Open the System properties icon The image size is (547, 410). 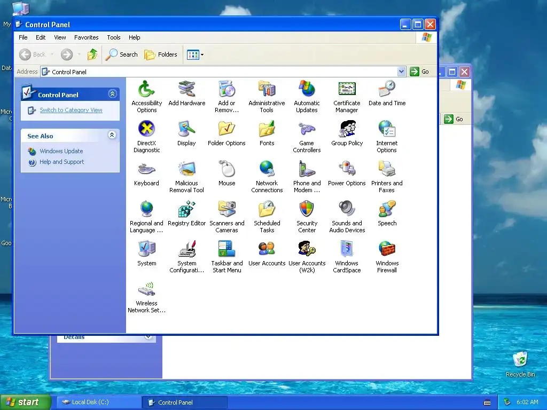coord(146,249)
